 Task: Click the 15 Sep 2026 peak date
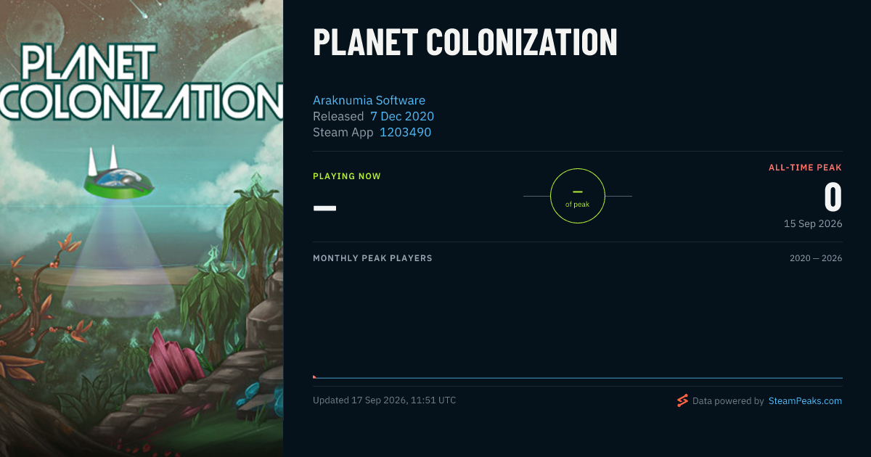pos(813,223)
